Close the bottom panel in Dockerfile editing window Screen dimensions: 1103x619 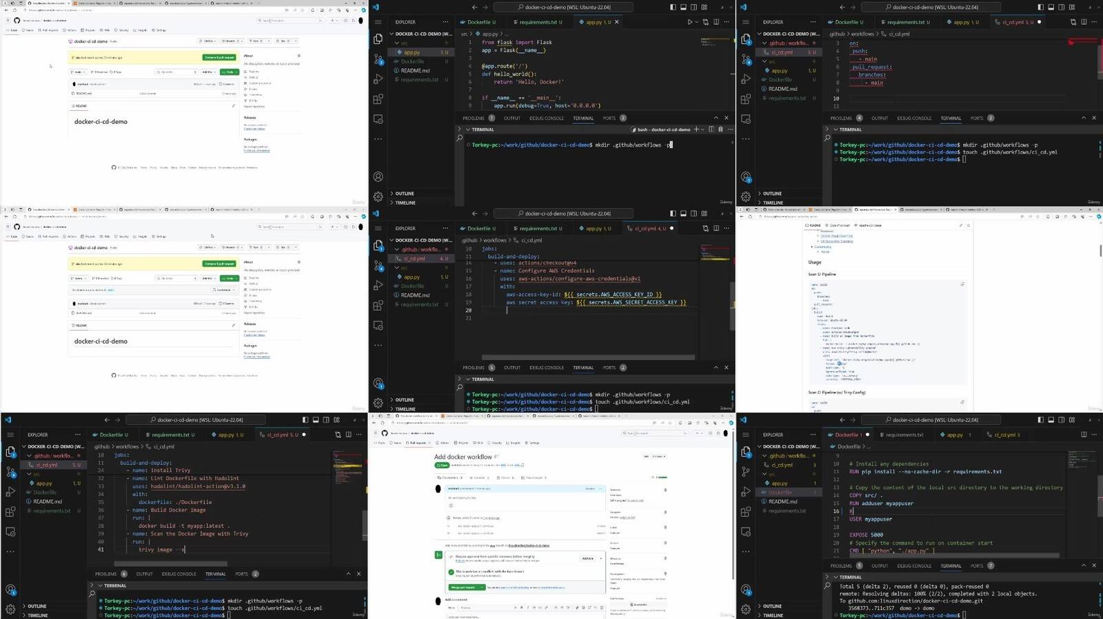point(1094,565)
